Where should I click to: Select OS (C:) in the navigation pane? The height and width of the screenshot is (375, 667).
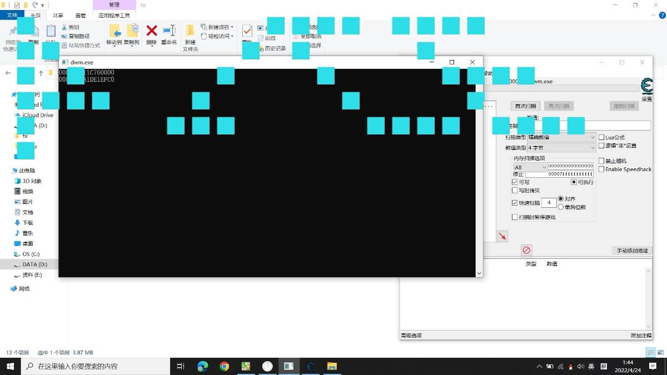(31, 254)
